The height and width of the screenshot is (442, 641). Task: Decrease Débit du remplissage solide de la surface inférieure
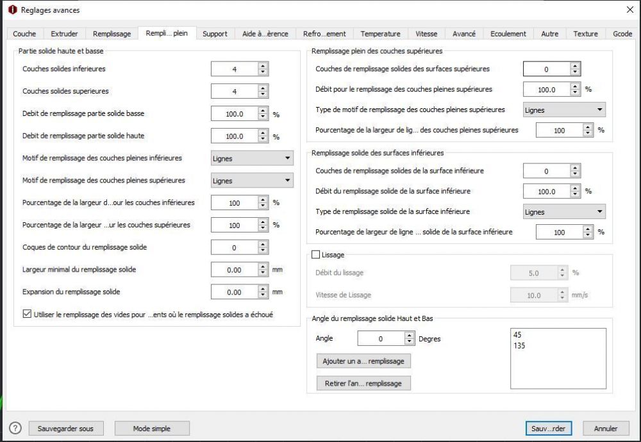click(575, 195)
